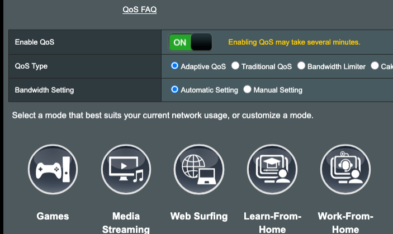Choose the Work-From-Home mode icon
Screen dimensions: 393x234
coord(345,168)
